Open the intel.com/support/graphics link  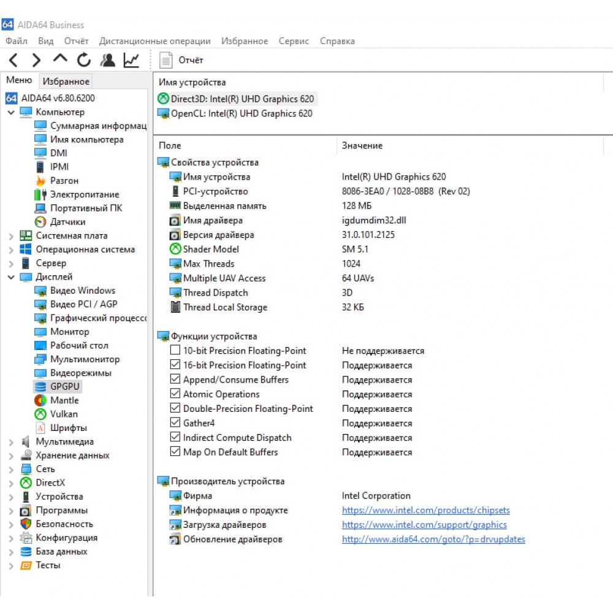(x=424, y=525)
